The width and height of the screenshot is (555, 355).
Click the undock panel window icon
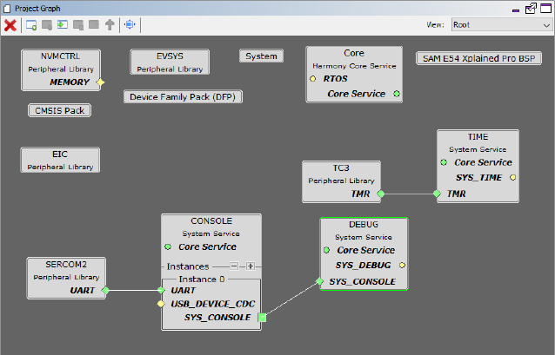(532, 8)
